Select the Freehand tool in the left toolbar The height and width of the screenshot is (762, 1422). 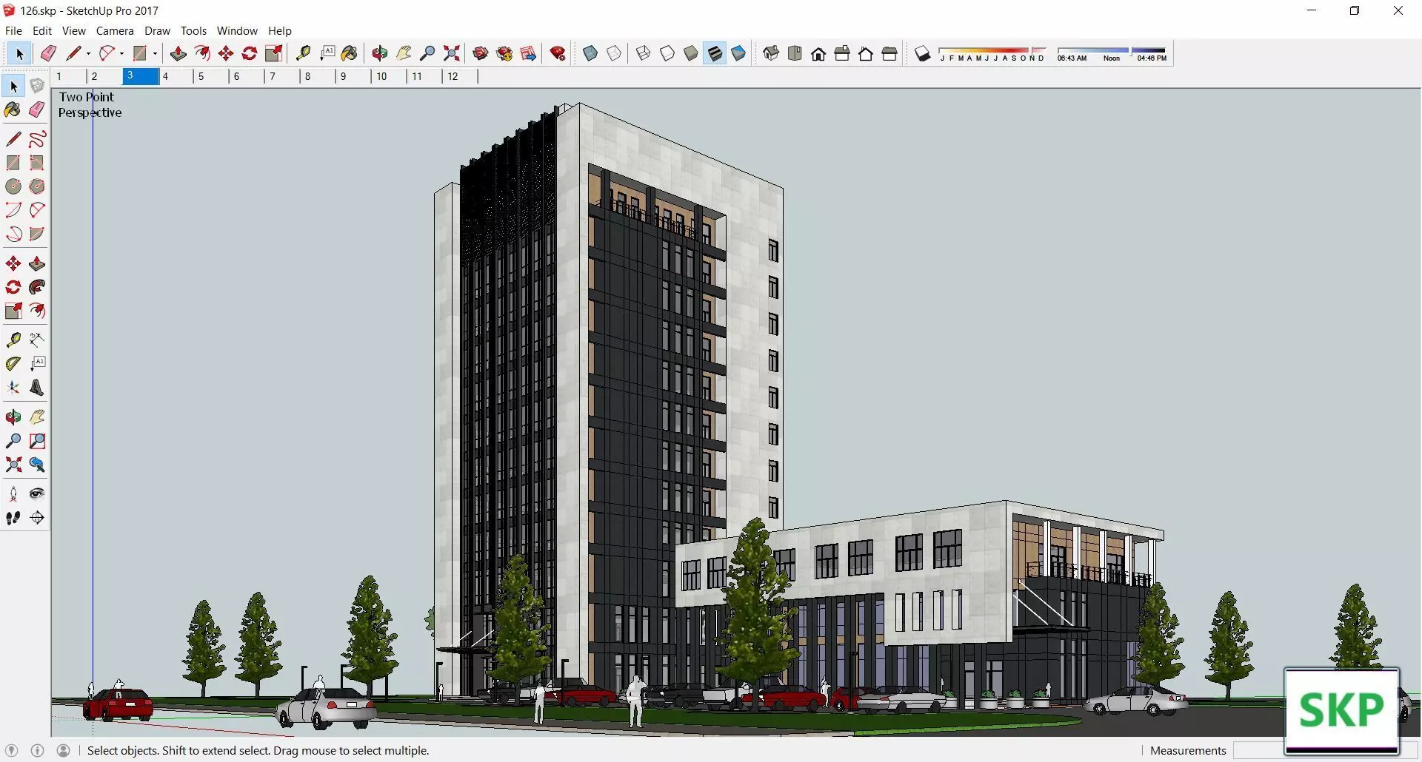click(37, 139)
